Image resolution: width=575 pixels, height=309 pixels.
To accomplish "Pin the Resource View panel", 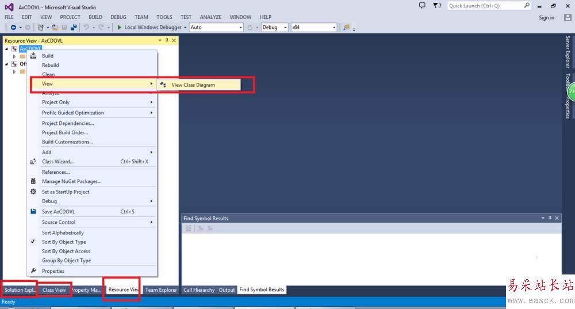I will click(x=167, y=40).
